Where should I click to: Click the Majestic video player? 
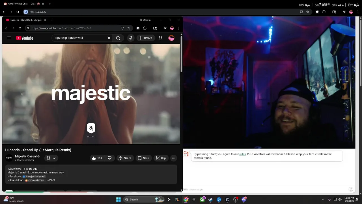(x=91, y=94)
